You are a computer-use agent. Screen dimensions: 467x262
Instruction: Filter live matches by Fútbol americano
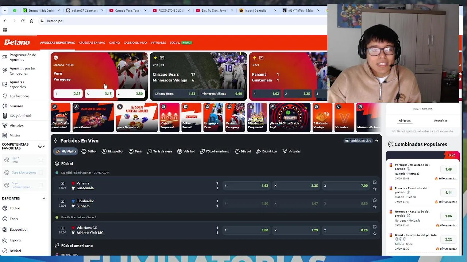pos(215,151)
